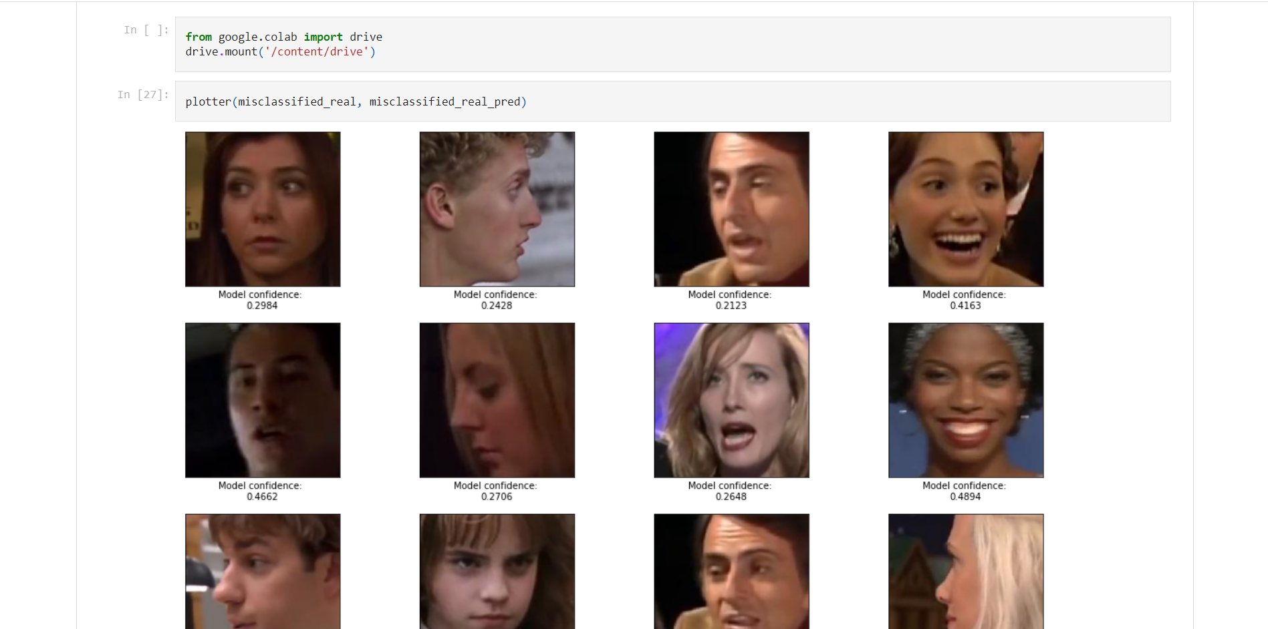Click thumbnail with confidence 0.2648
Image resolution: width=1268 pixels, height=629 pixels.
point(731,400)
